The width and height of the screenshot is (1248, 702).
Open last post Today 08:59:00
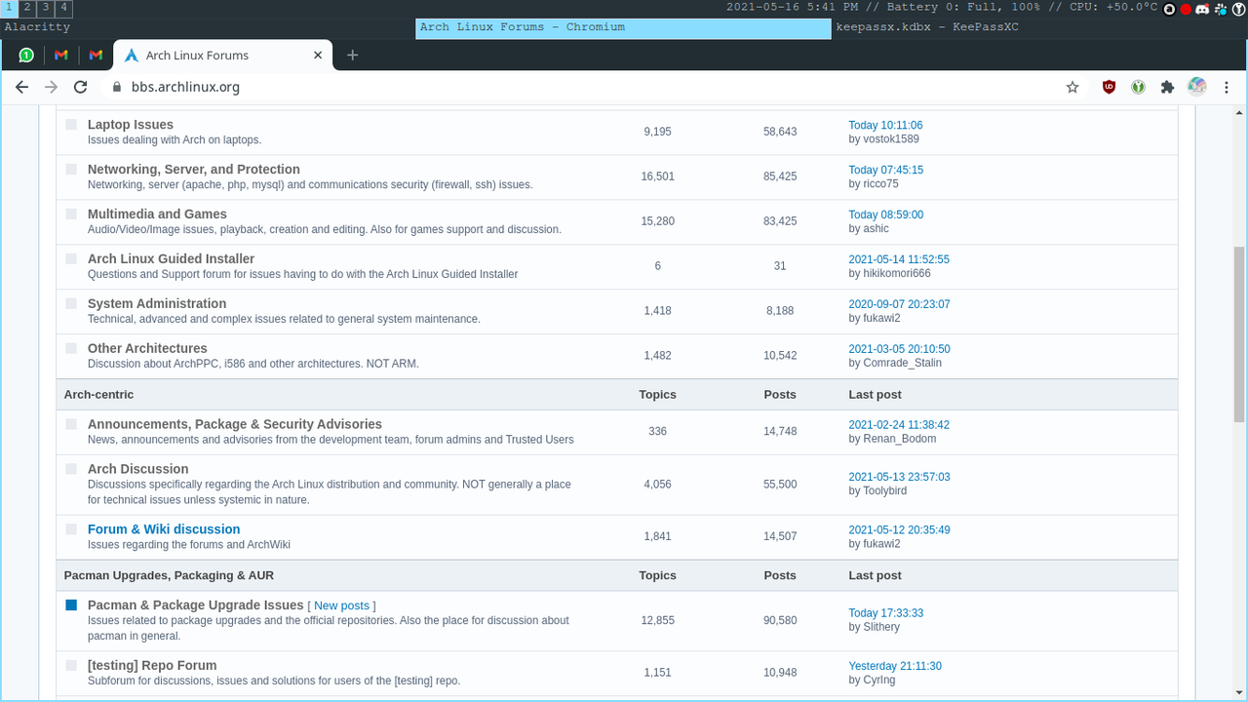coord(885,215)
